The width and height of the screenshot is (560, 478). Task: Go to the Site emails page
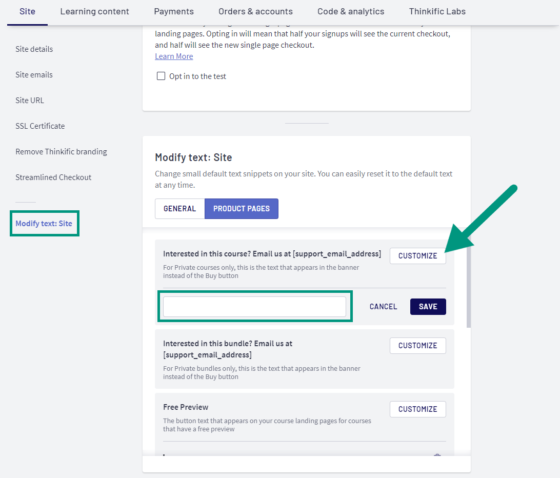point(34,74)
